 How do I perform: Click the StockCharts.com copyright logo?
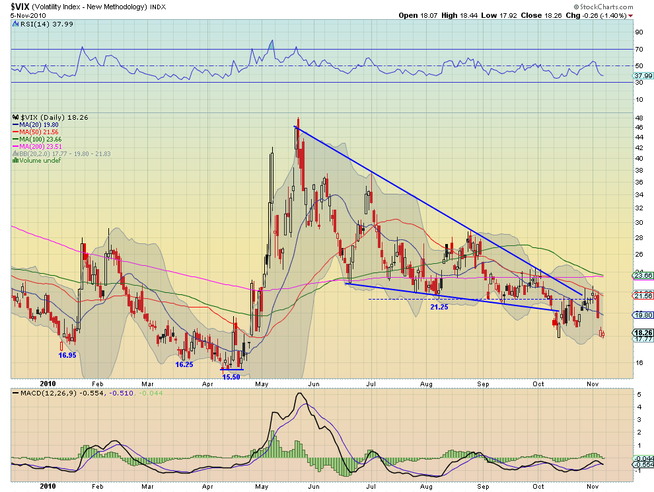tap(603, 7)
